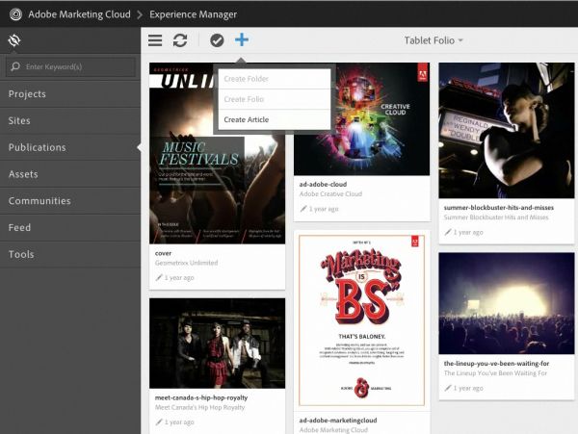Open the Adobe Marketing Cloud breadcrumb link
Viewport: 578px width, 434px height.
(x=79, y=14)
